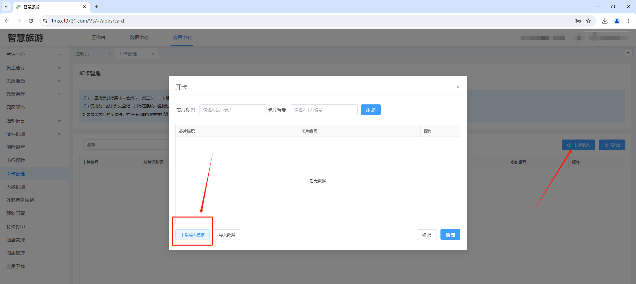Focus the 卡片编号 input field

click(x=324, y=110)
